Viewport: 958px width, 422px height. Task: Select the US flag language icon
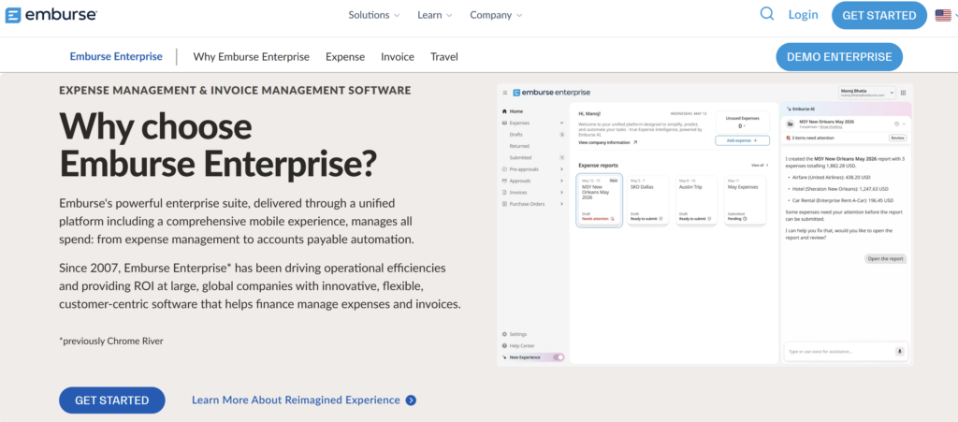coord(943,15)
